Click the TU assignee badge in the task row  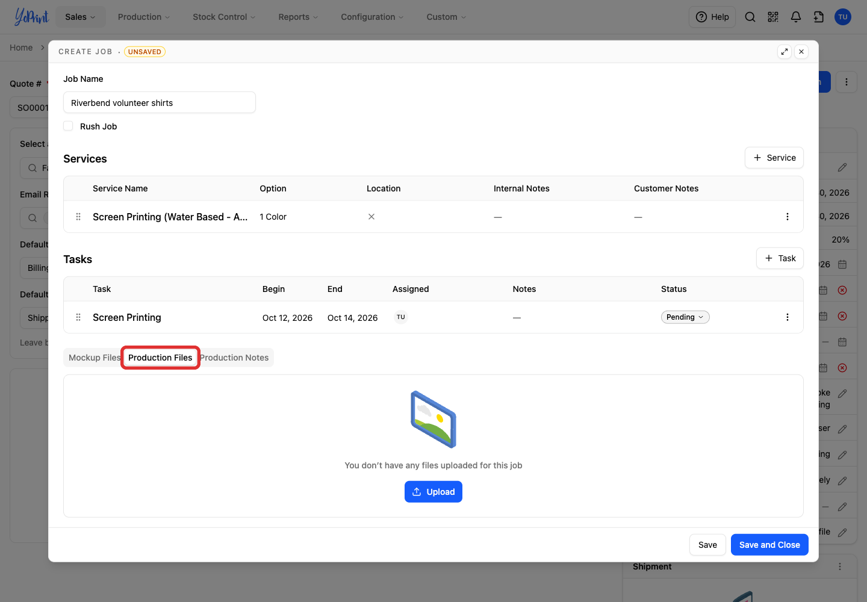pyautogui.click(x=401, y=317)
